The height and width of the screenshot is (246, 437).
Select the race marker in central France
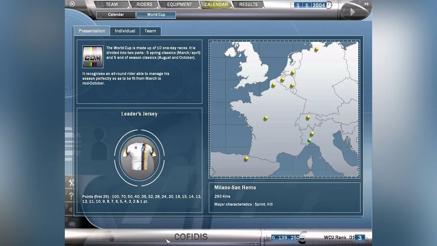tap(265, 118)
